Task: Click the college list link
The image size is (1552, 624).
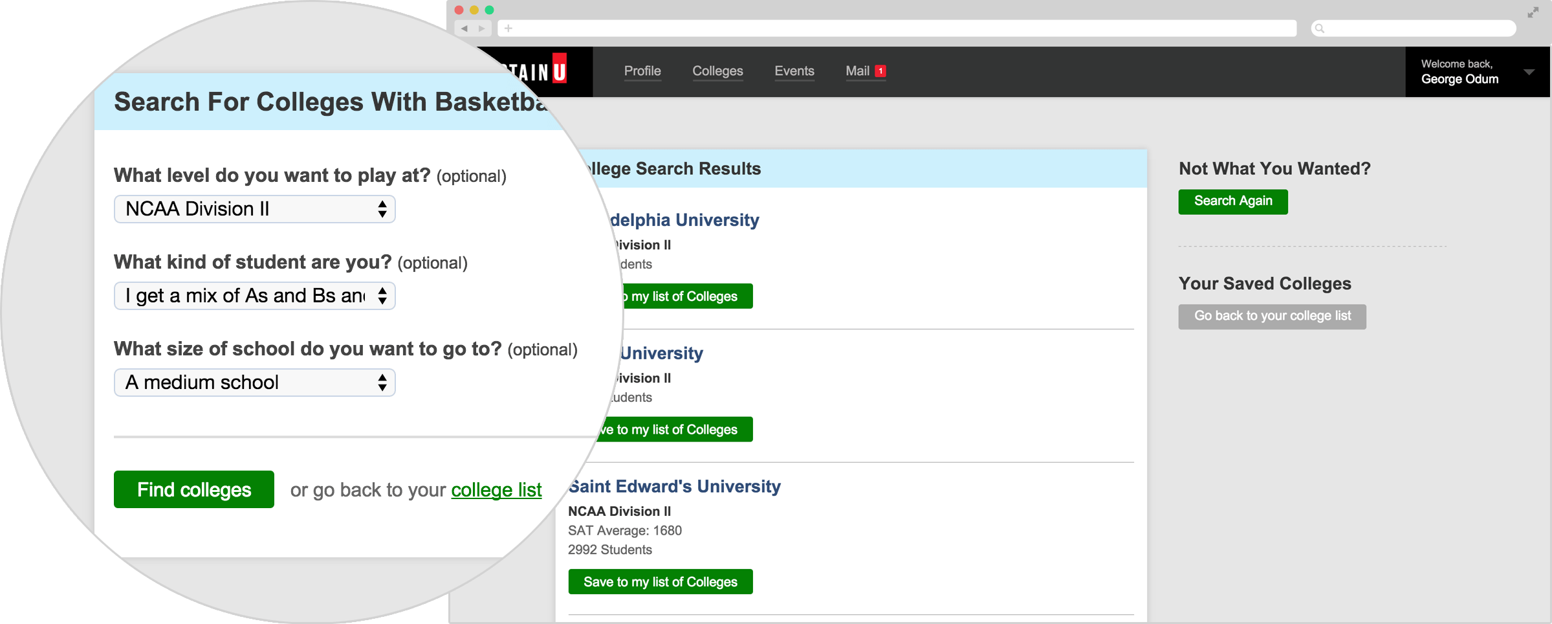Action: point(496,490)
